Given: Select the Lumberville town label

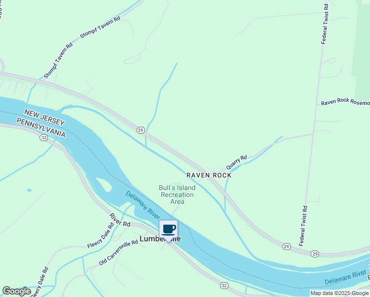Looking at the screenshot, I should 160,239.
